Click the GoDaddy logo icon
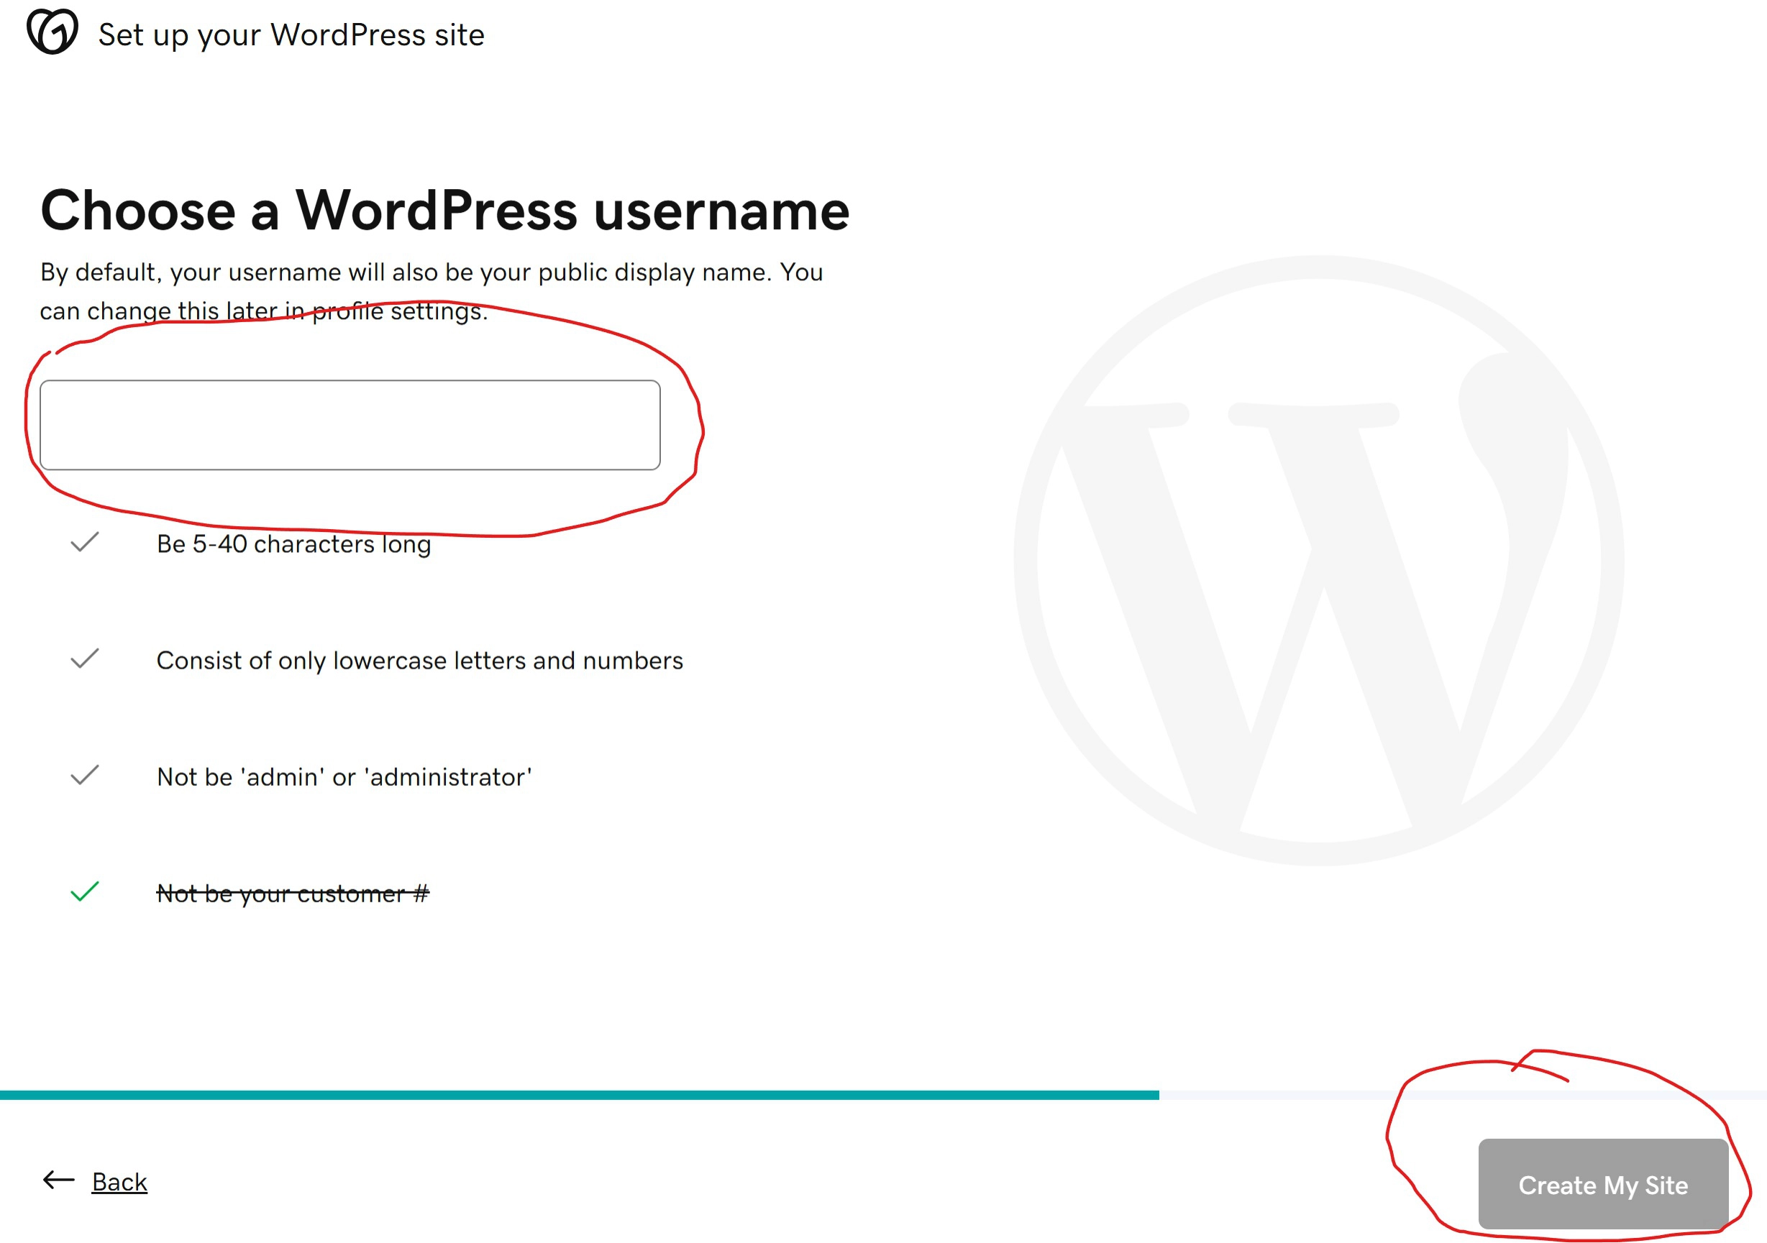 coord(52,32)
